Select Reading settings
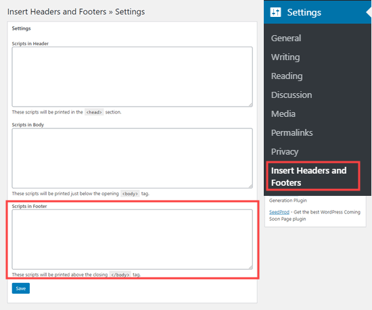 pyautogui.click(x=287, y=76)
